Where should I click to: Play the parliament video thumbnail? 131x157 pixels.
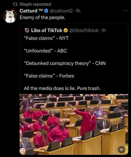74,124
